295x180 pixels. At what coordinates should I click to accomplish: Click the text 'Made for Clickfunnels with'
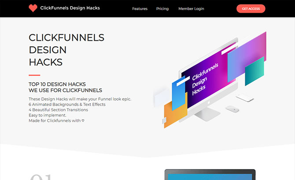click(55, 121)
